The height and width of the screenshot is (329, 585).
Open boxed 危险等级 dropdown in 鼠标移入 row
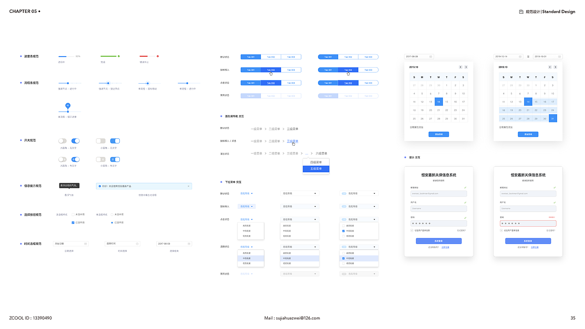click(x=299, y=207)
